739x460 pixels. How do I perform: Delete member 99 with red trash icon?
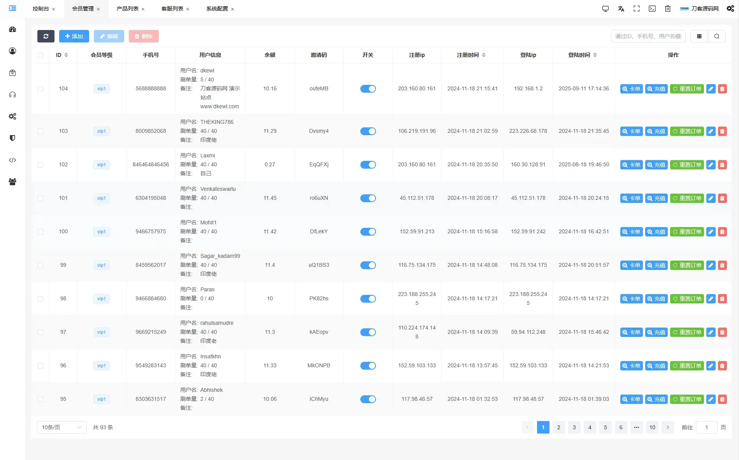(x=722, y=265)
